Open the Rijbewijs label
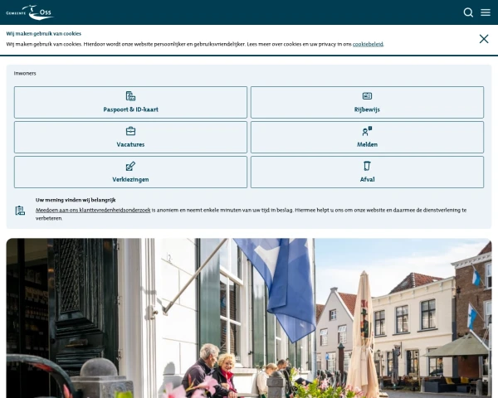The width and height of the screenshot is (498, 398). point(367,109)
